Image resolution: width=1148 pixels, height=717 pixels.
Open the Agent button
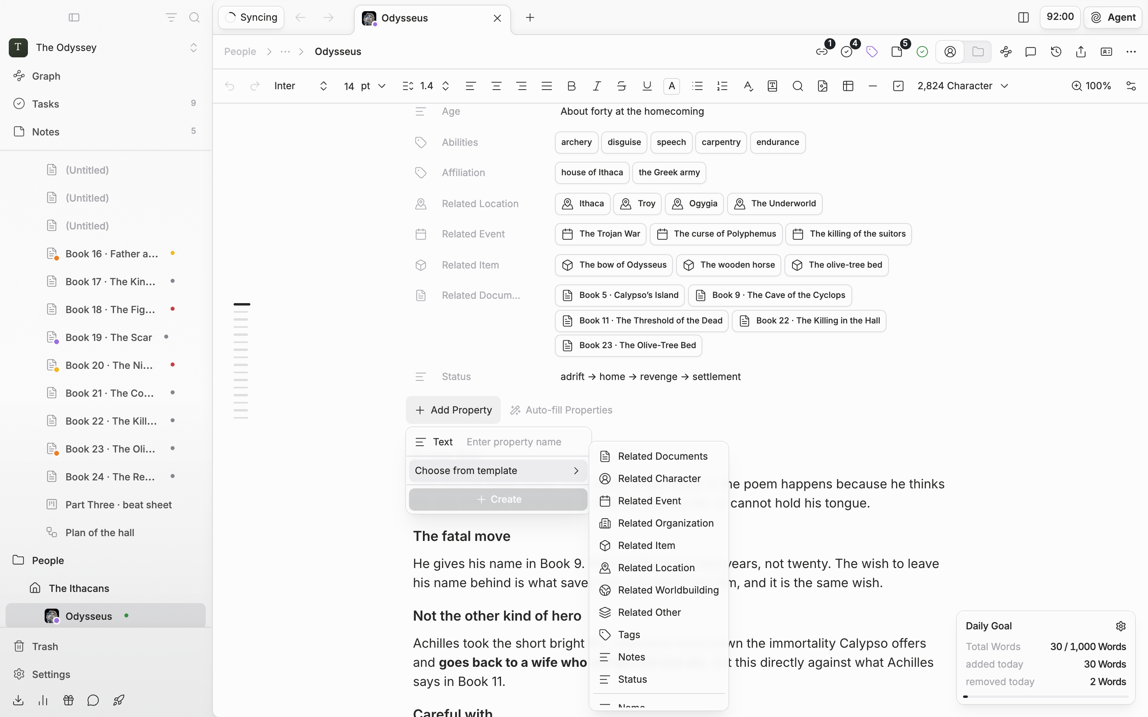[x=1113, y=18]
